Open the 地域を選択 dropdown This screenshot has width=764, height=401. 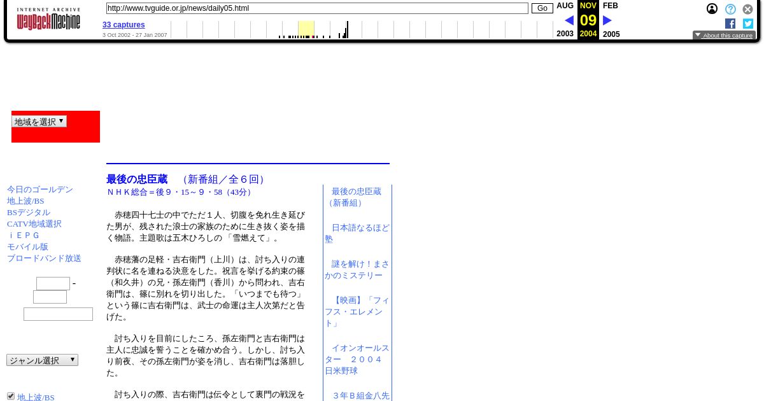click(39, 121)
